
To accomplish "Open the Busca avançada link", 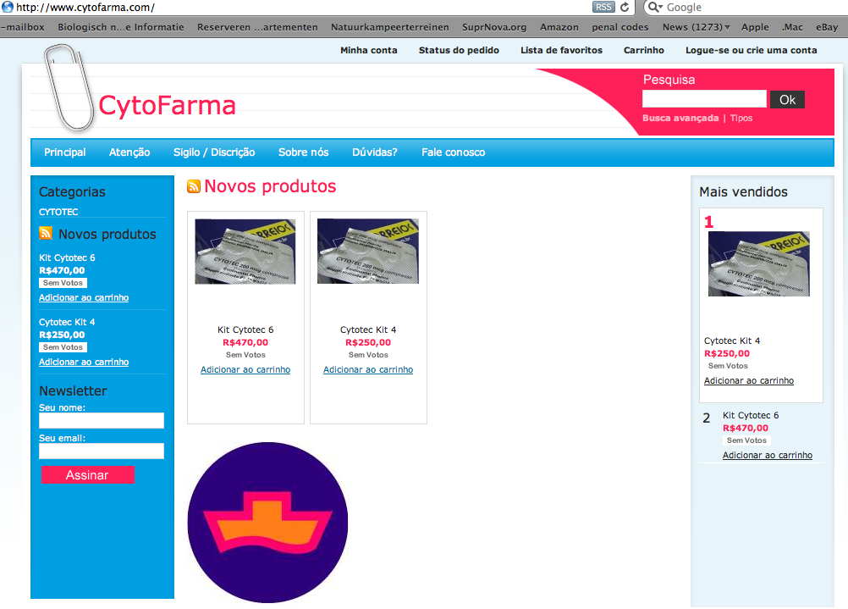I will point(680,119).
